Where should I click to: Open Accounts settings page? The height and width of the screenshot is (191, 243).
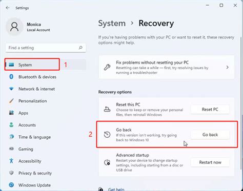(x=46, y=125)
